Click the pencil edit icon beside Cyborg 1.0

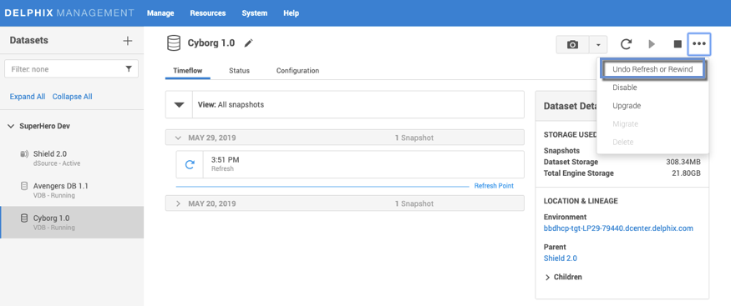248,43
